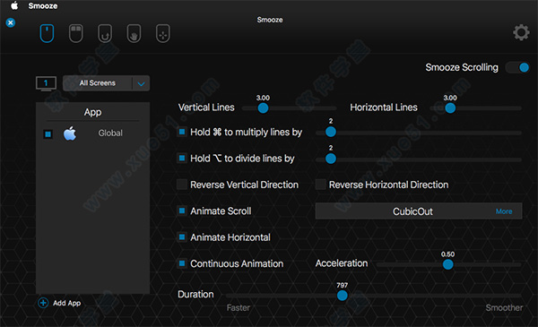This screenshot has width=538, height=327.
Task: Open the All Screens dropdown
Action: click(106, 83)
